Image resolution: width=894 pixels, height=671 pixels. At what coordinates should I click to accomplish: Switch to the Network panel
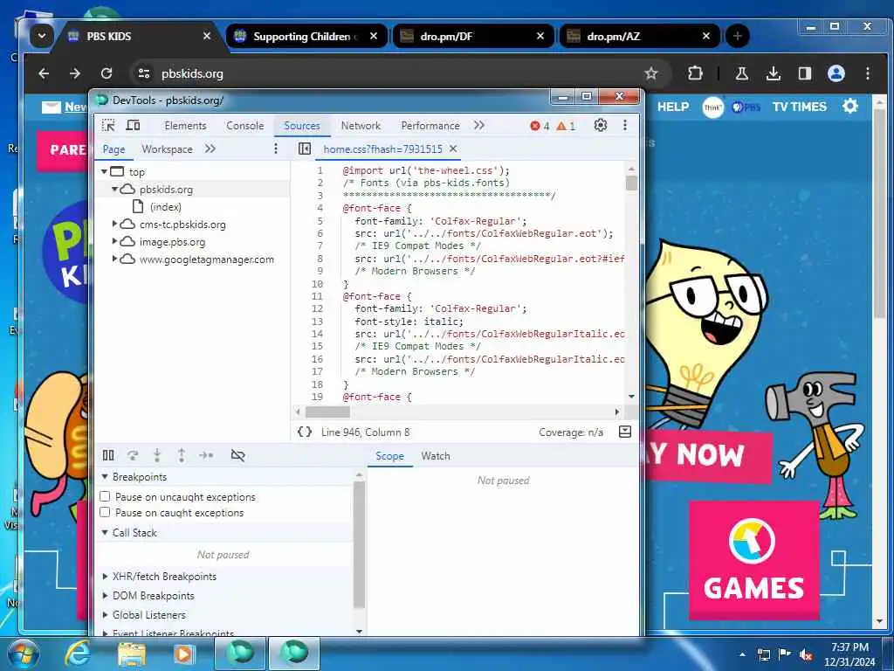(361, 126)
